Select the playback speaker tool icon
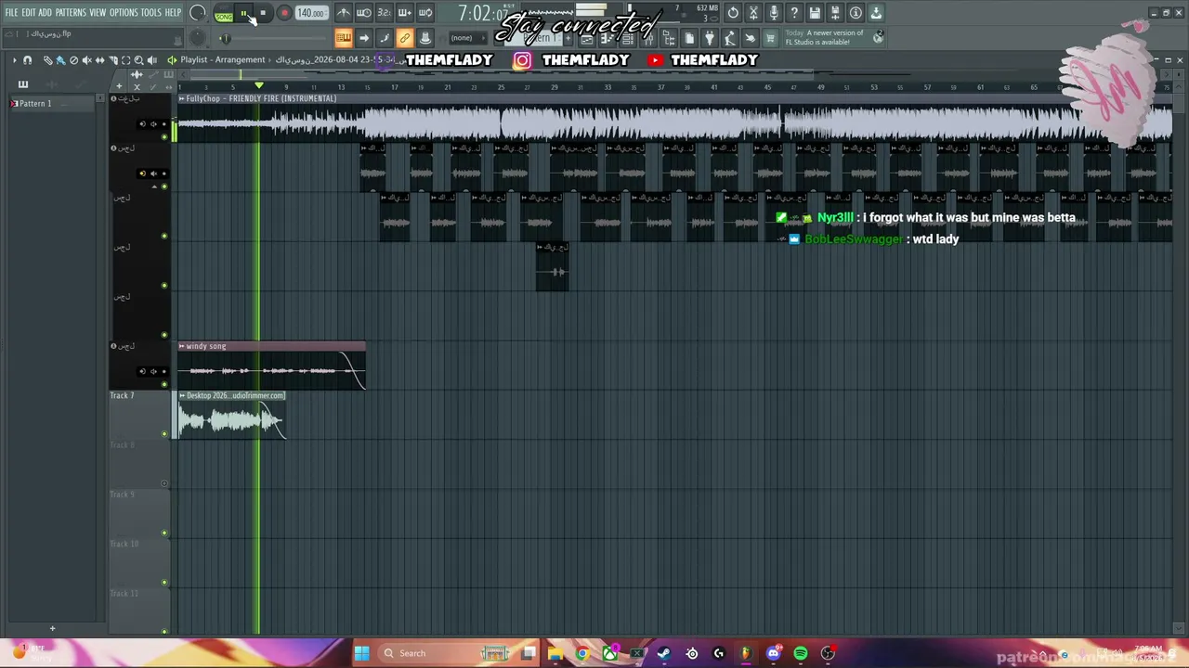The image size is (1189, 668). pos(151,60)
